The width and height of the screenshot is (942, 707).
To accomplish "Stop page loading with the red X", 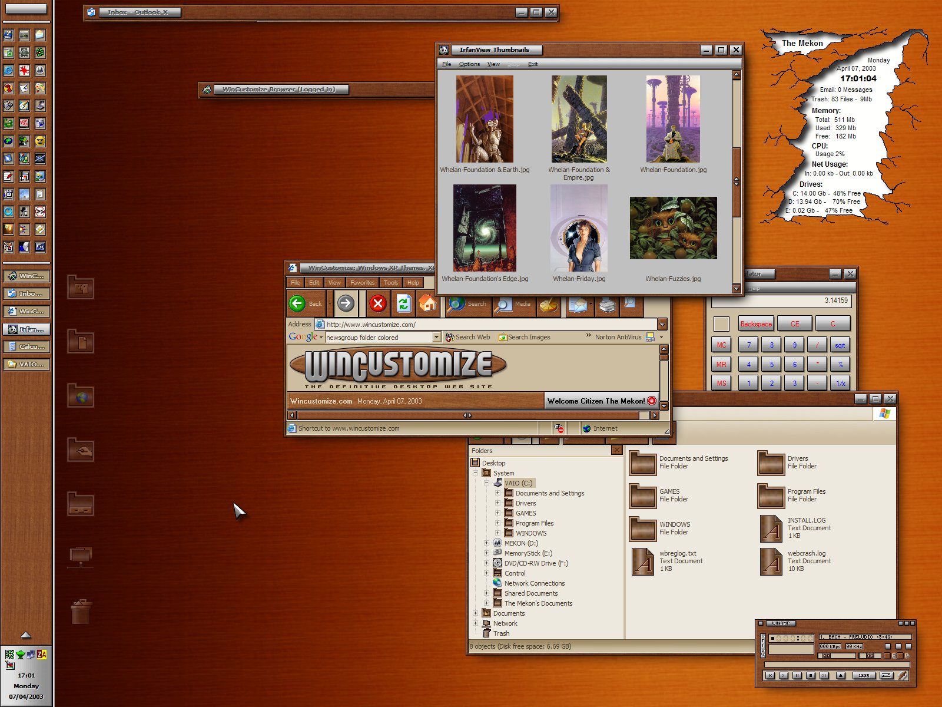I will coord(378,303).
